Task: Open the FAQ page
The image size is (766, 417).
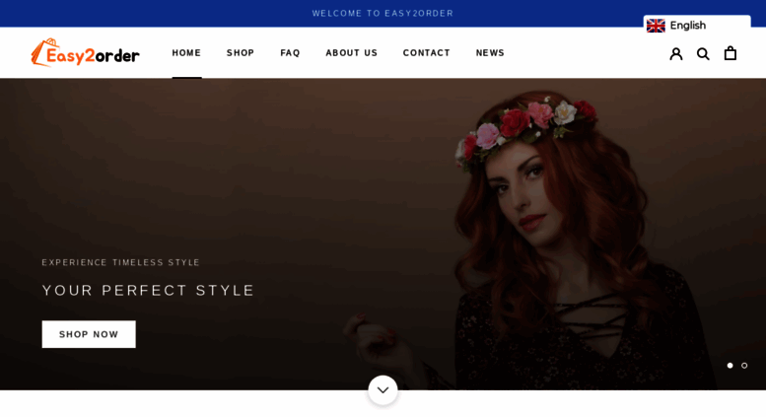Action: (x=290, y=52)
